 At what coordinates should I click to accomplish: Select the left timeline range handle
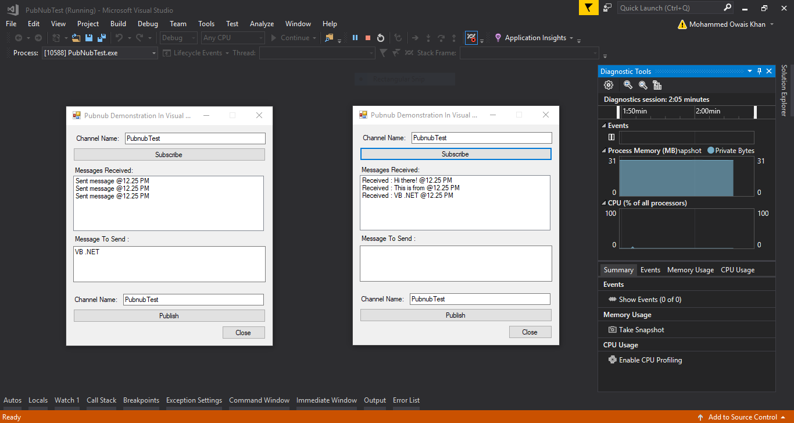(x=618, y=112)
